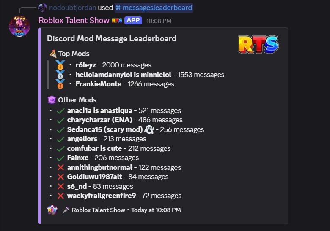
Task: Click the silver second-place medal icon
Action: [x=60, y=75]
